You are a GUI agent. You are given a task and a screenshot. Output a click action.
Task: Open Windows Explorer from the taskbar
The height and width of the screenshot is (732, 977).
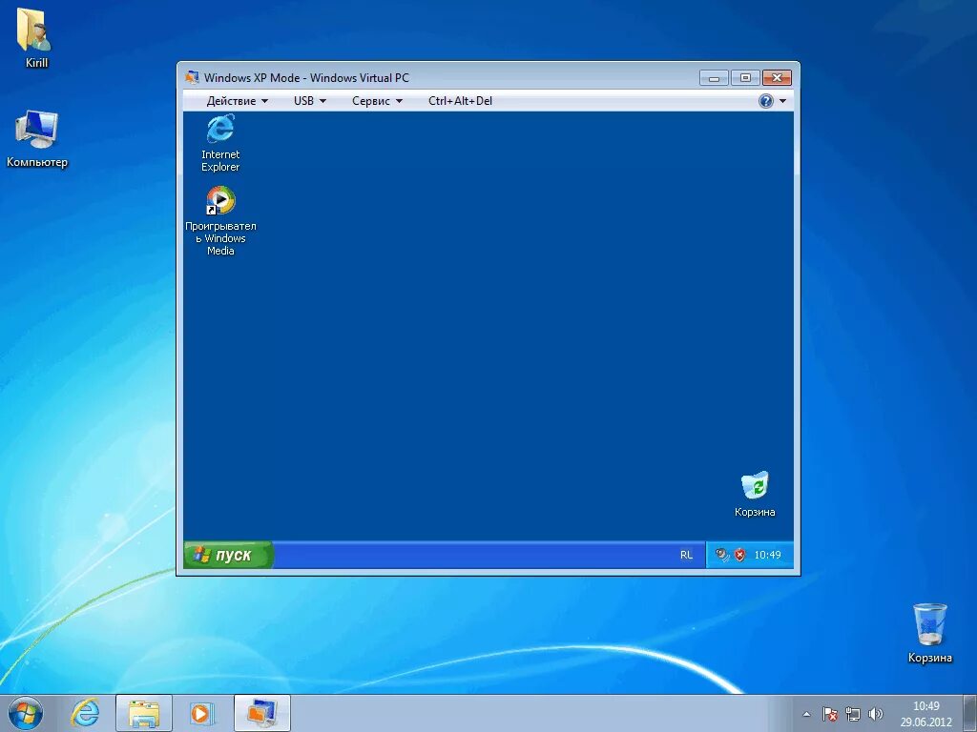pos(143,713)
